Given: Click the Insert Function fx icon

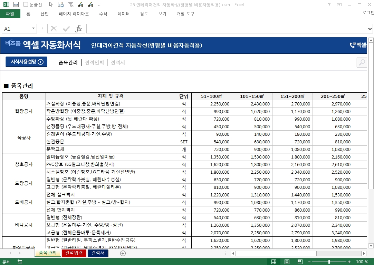Looking at the screenshot, I should point(79,29).
